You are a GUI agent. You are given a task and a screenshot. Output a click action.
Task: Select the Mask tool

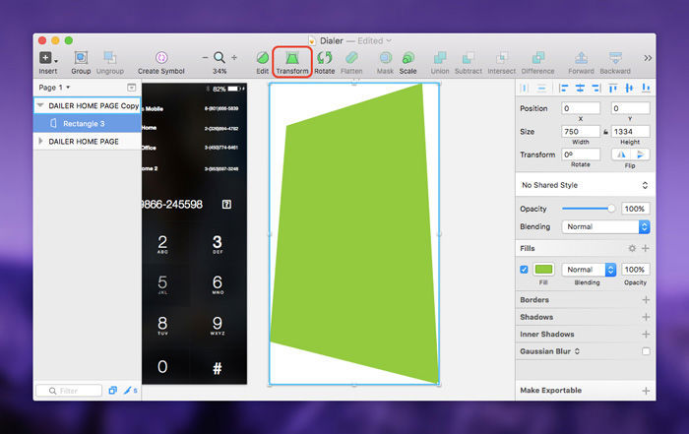[x=385, y=58]
